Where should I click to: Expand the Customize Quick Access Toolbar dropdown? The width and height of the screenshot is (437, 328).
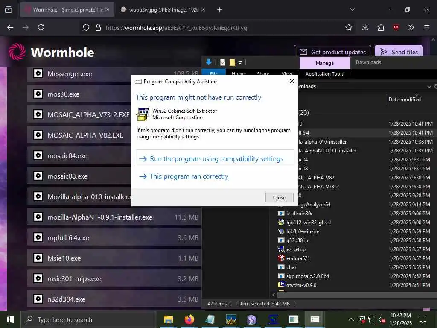click(240, 63)
